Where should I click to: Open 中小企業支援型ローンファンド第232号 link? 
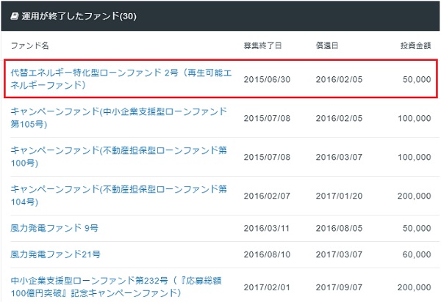point(118,287)
